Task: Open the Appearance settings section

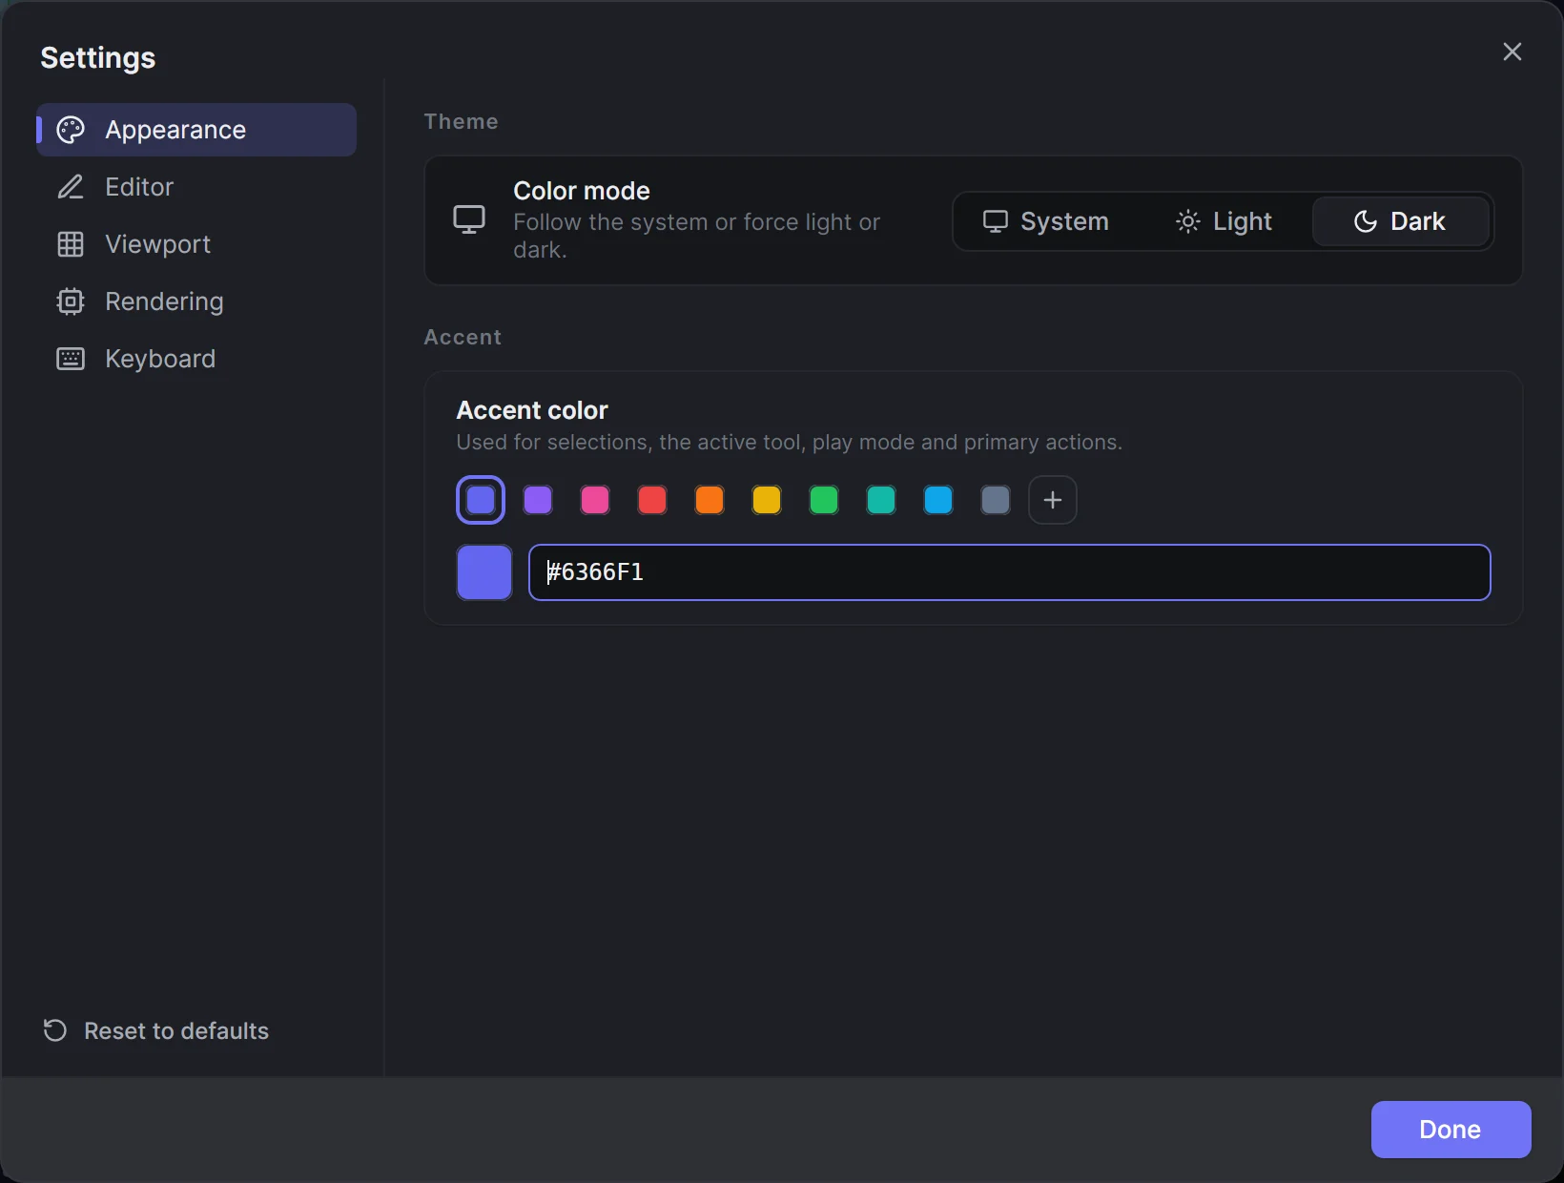Action: (196, 130)
